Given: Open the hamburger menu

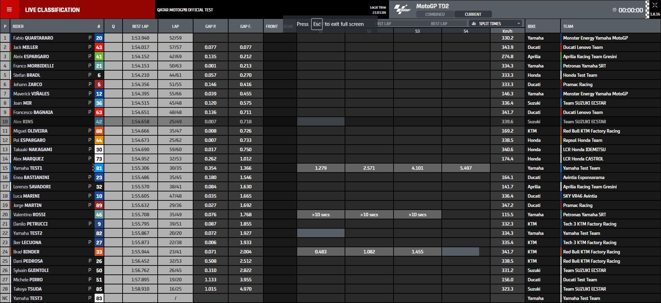Looking at the screenshot, I should point(9,10).
